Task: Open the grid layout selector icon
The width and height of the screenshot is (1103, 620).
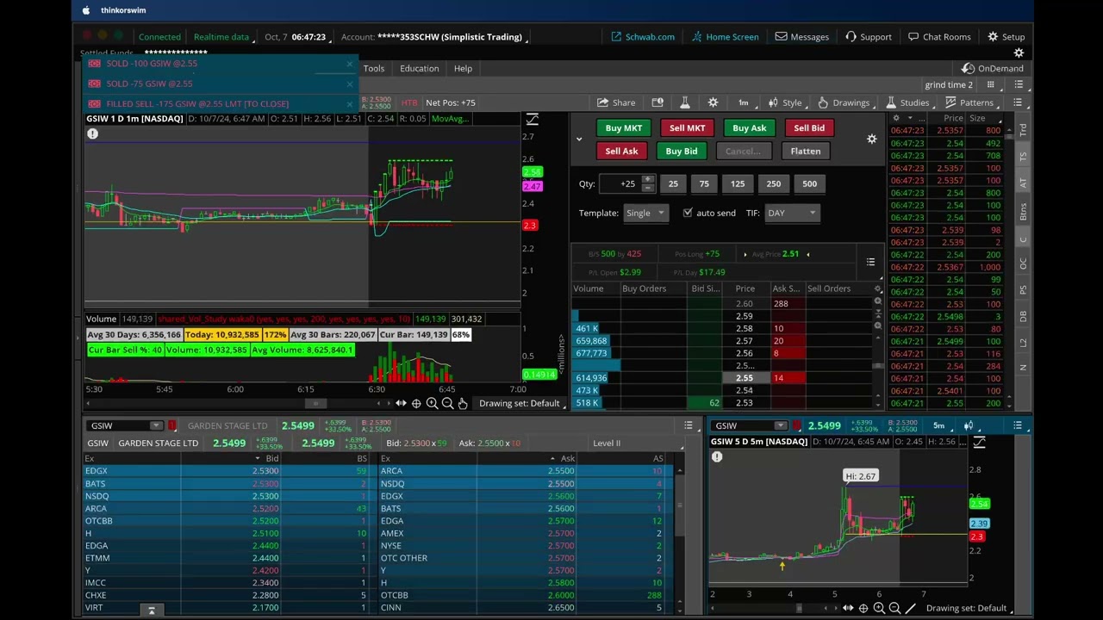Action: point(991,84)
